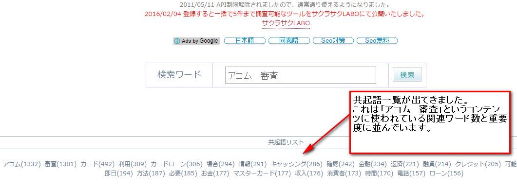Select the アコム(1332) co-occurrence word
The height and width of the screenshot is (189, 517).
point(22,164)
